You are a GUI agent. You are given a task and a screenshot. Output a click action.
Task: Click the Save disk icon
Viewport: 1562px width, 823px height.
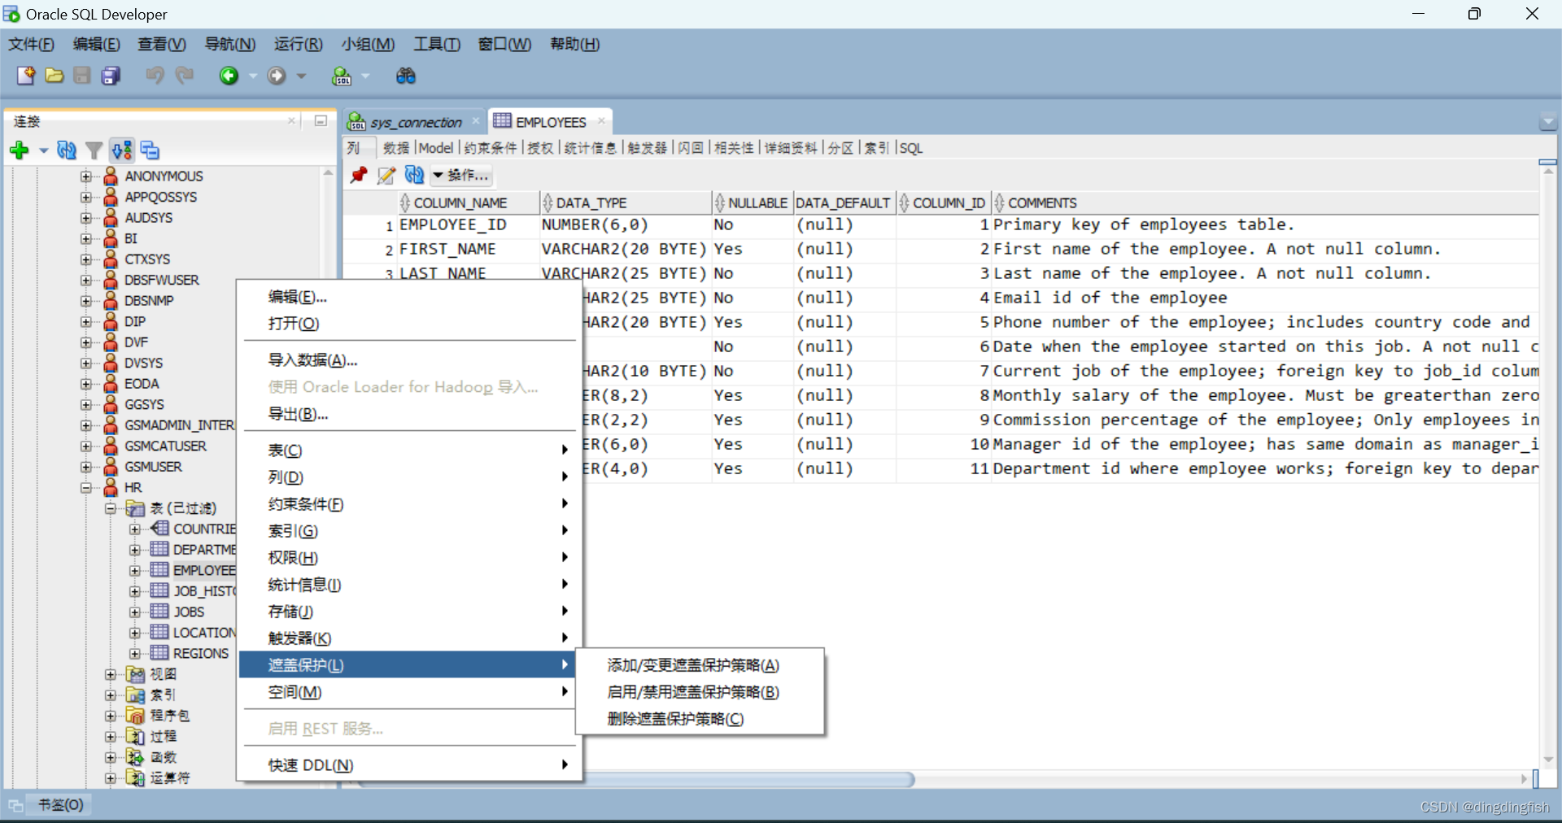82,76
